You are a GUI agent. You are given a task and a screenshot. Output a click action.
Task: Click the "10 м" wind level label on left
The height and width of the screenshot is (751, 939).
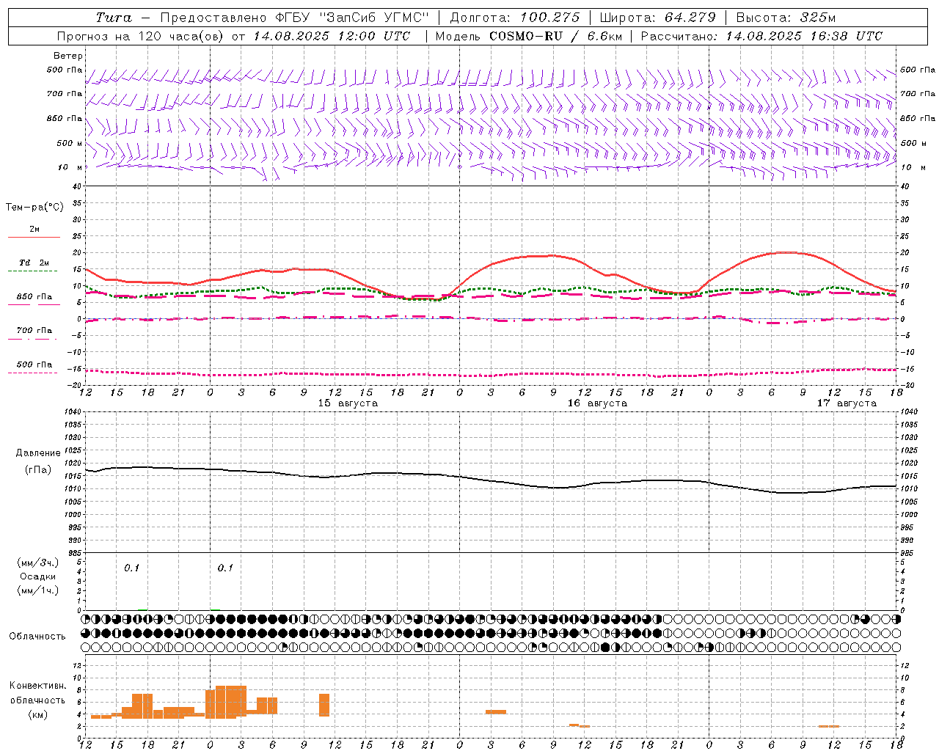[x=70, y=167]
